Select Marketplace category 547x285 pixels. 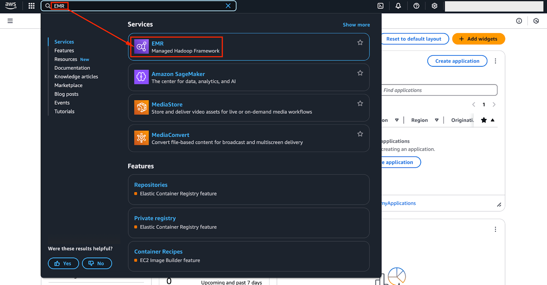pos(68,85)
